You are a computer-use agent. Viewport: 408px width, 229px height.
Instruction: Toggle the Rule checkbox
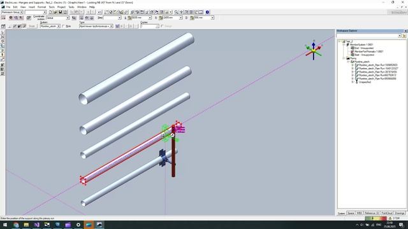[64, 26]
